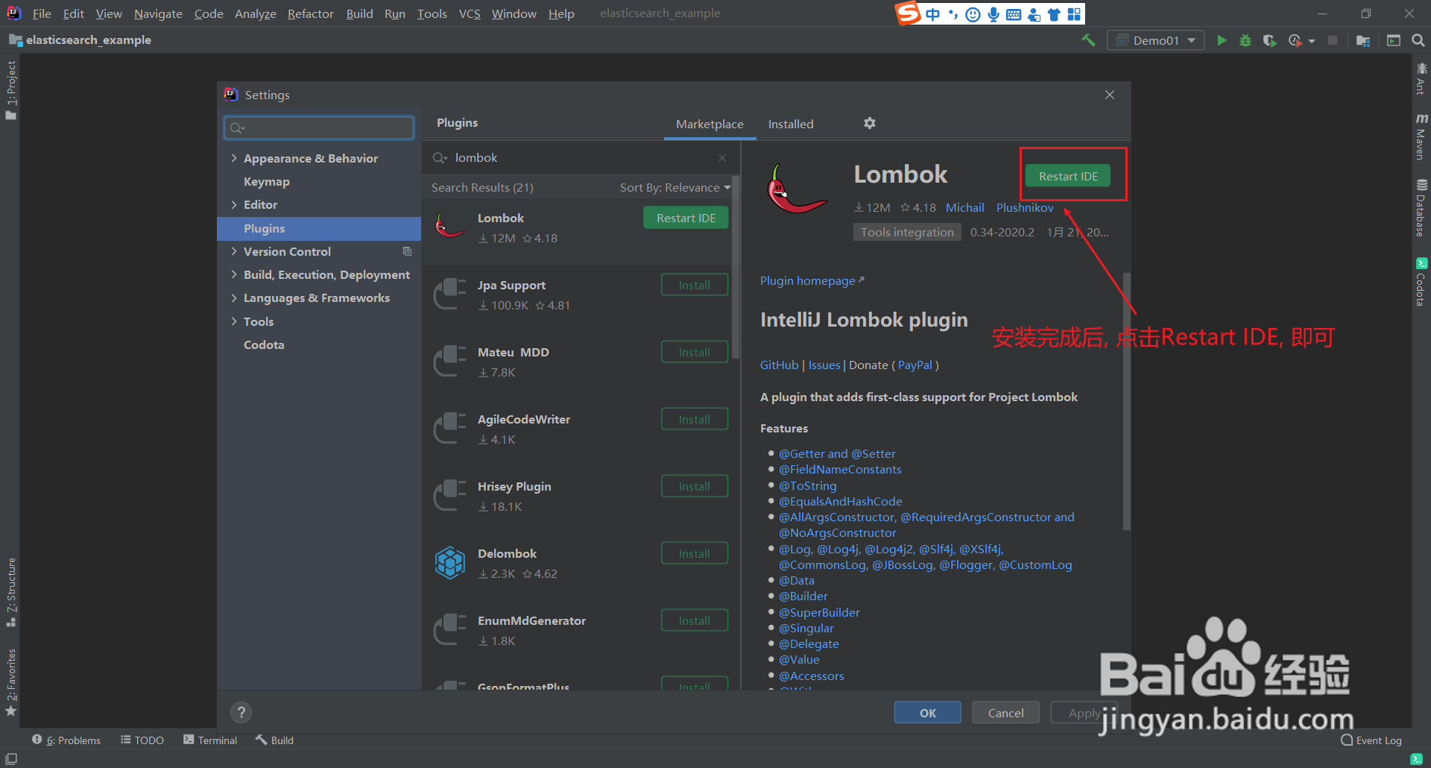Image resolution: width=1431 pixels, height=768 pixels.
Task: Expand Build, Execution, Deployment node
Action: click(x=234, y=274)
